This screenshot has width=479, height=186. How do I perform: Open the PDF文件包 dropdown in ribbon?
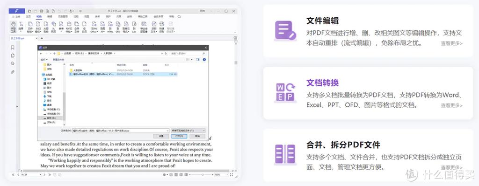pyautogui.click(x=69, y=27)
